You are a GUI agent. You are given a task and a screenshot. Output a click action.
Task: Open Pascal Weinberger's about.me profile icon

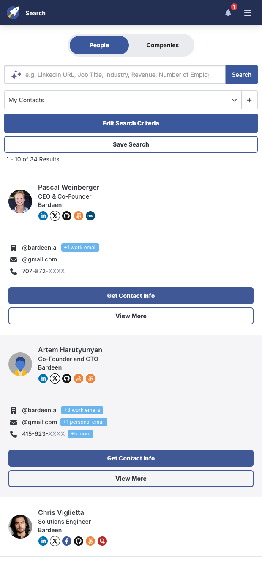[x=90, y=216]
